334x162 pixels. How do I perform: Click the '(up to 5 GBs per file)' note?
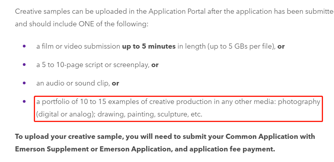tap(242, 46)
